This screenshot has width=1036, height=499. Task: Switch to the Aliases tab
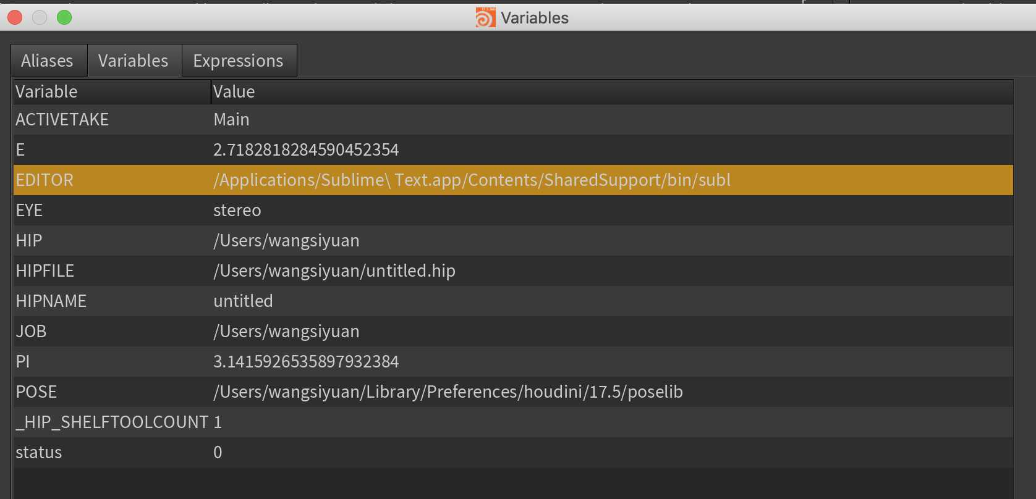click(x=49, y=61)
